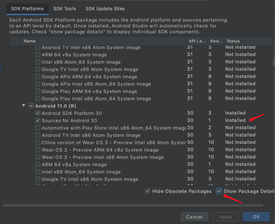
Task: Check Intel x86 Atom_64 System Image API 31
Action: pyautogui.click(x=37, y=62)
